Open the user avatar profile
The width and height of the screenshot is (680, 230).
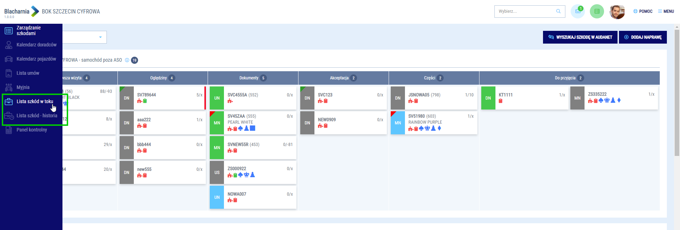coord(617,12)
